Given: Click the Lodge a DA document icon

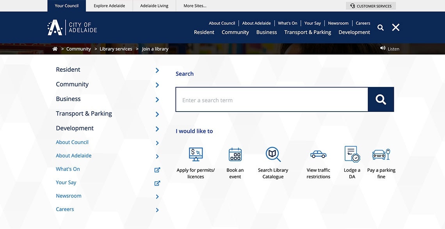Looking at the screenshot, I should click(352, 154).
